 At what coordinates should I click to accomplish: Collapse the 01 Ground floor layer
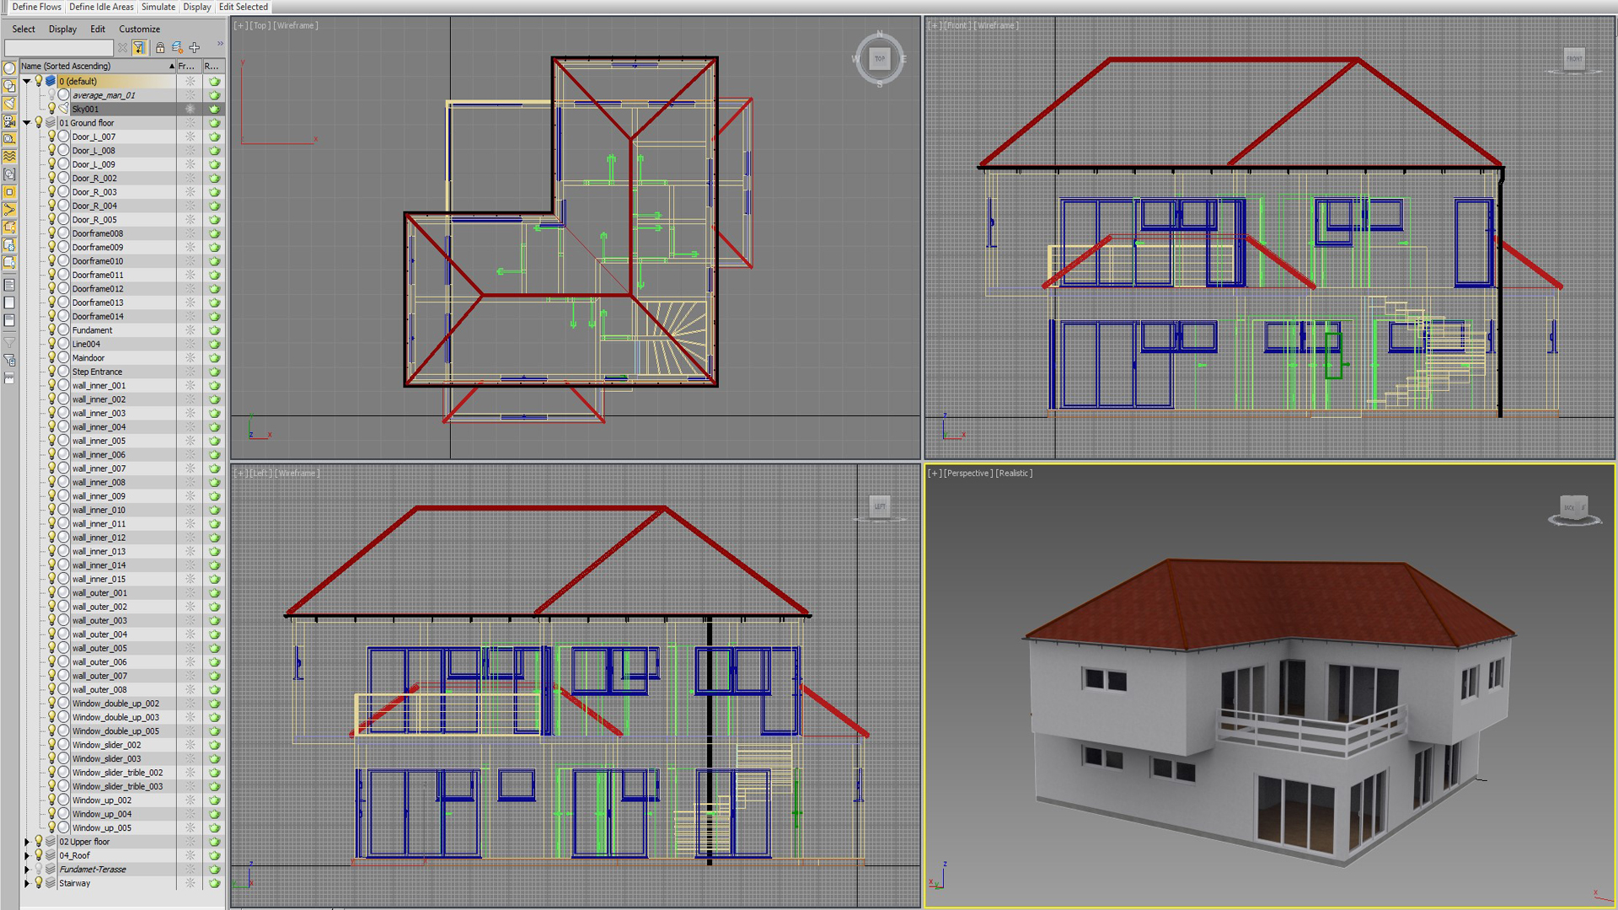pos(27,123)
